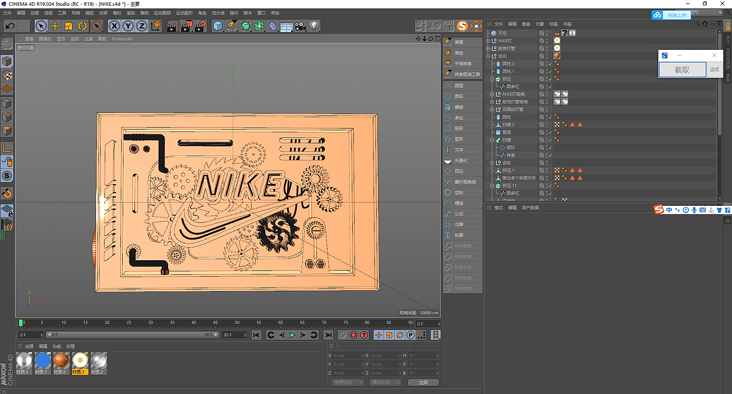Select the 草绘 sketch spline tool
The width and height of the screenshot is (732, 394).
click(x=462, y=53)
